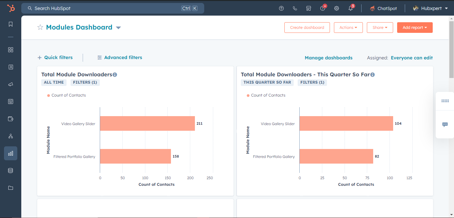Open the settings gear icon
Image resolution: width=454 pixels, height=218 pixels.
[x=337, y=8]
